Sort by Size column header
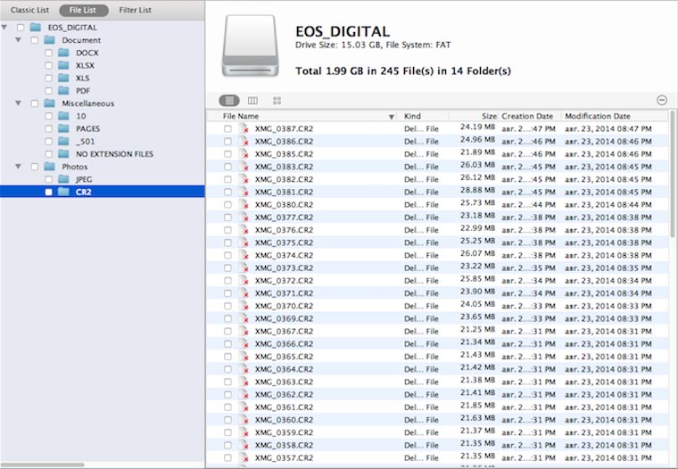This screenshot has height=469, width=678. (x=474, y=116)
